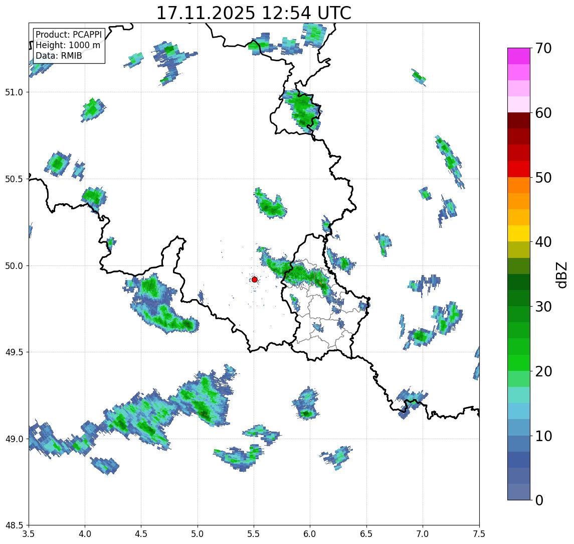Click the title '17.11.2025 12:54 UTC'
574x544 pixels.
(x=254, y=13)
